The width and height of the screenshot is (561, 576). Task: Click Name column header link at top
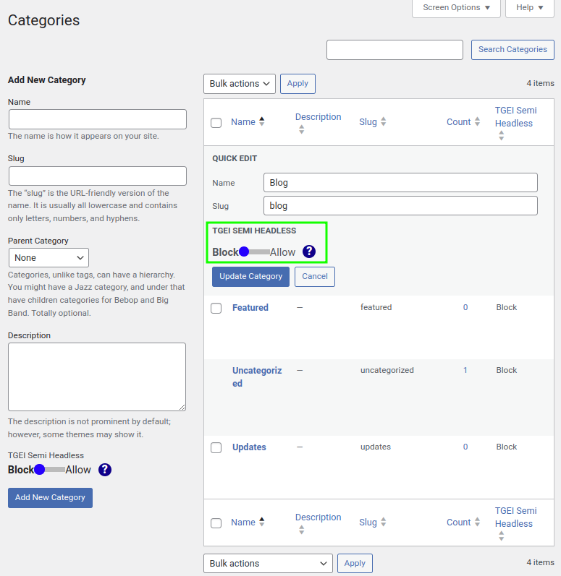coord(243,122)
